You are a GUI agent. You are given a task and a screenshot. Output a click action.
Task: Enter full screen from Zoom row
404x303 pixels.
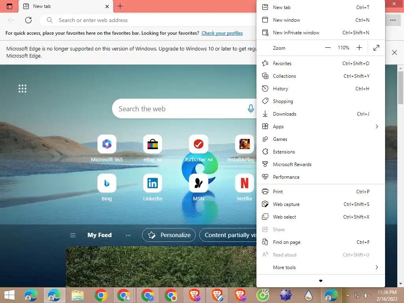coord(376,48)
